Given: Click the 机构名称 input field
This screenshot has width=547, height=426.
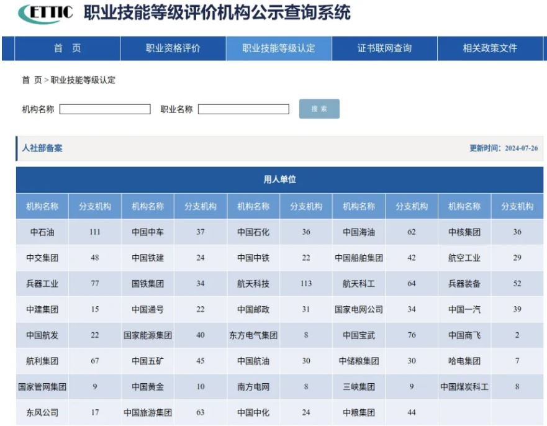Looking at the screenshot, I should [105, 109].
